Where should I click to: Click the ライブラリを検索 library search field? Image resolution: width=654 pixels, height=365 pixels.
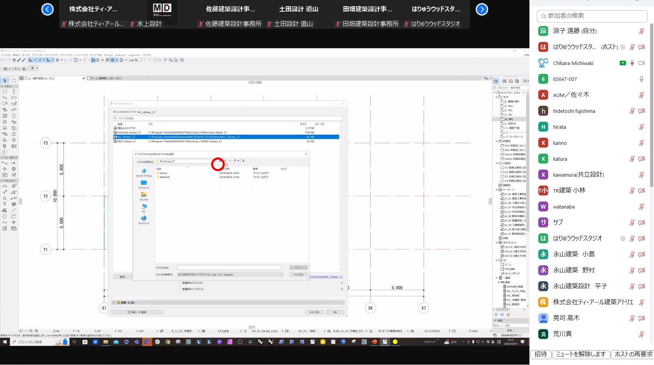[228, 118]
